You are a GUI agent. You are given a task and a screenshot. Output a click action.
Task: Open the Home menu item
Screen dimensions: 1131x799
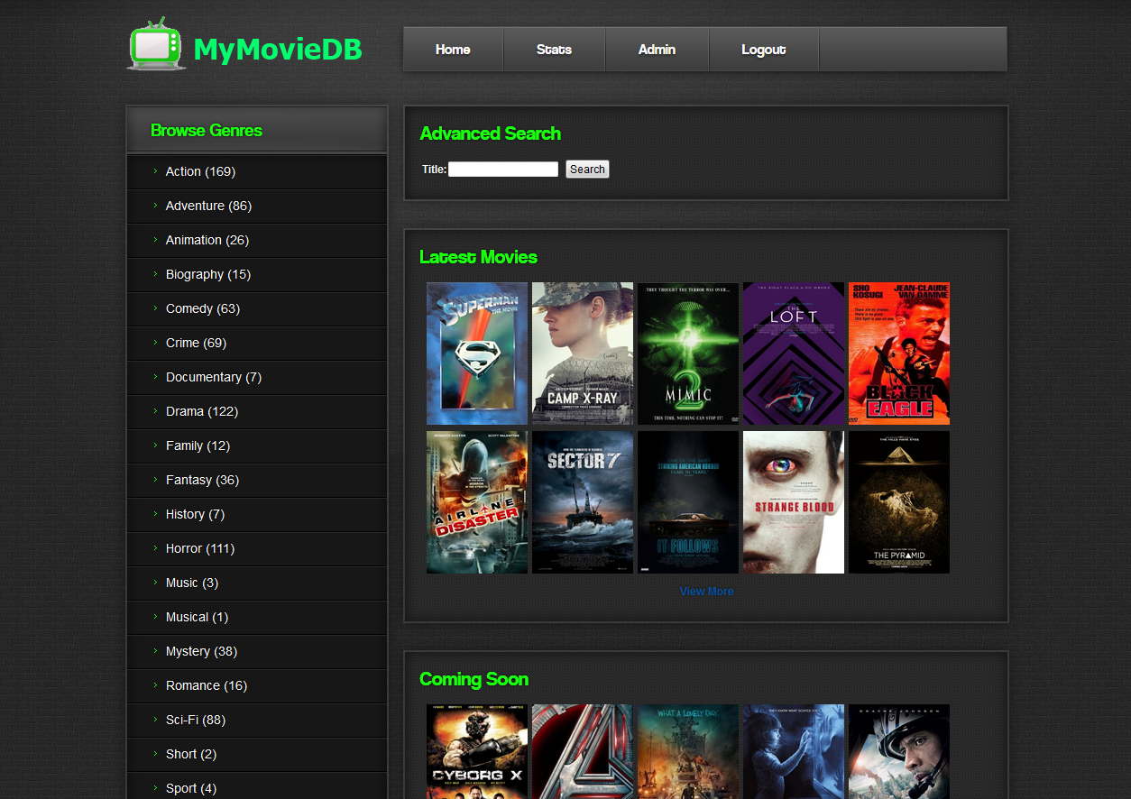point(453,49)
